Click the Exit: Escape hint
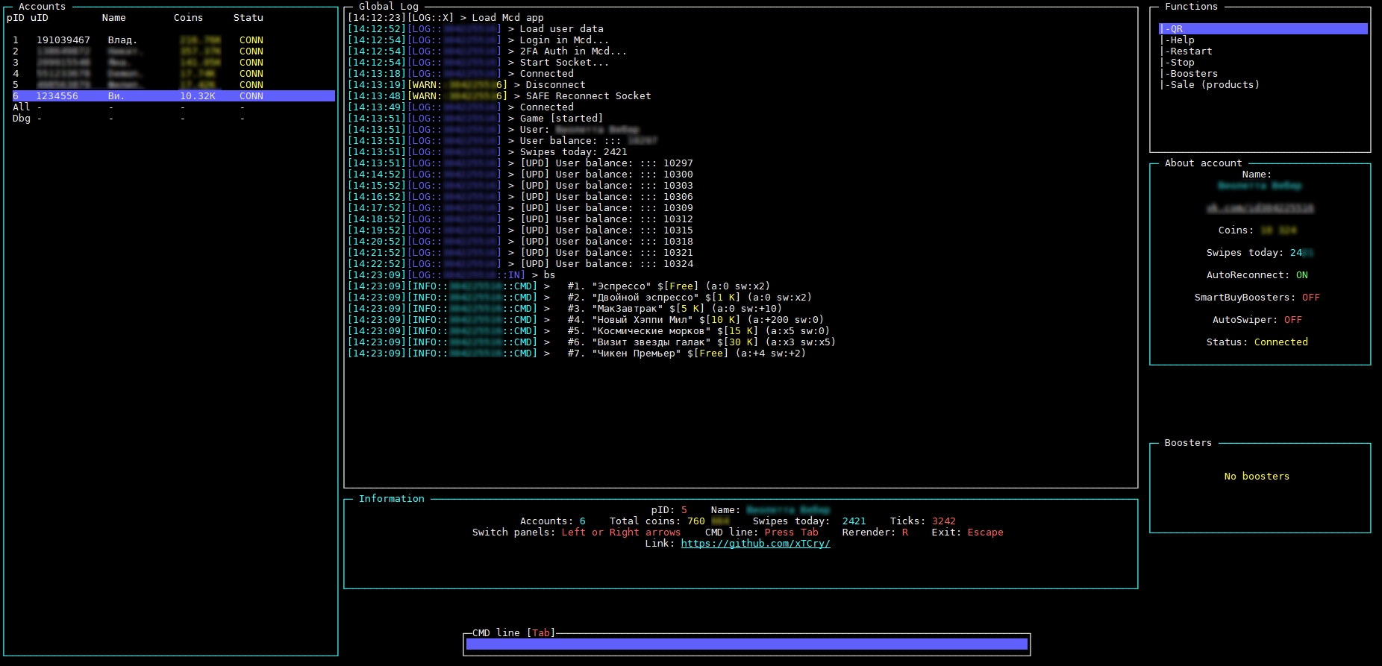 point(967,533)
